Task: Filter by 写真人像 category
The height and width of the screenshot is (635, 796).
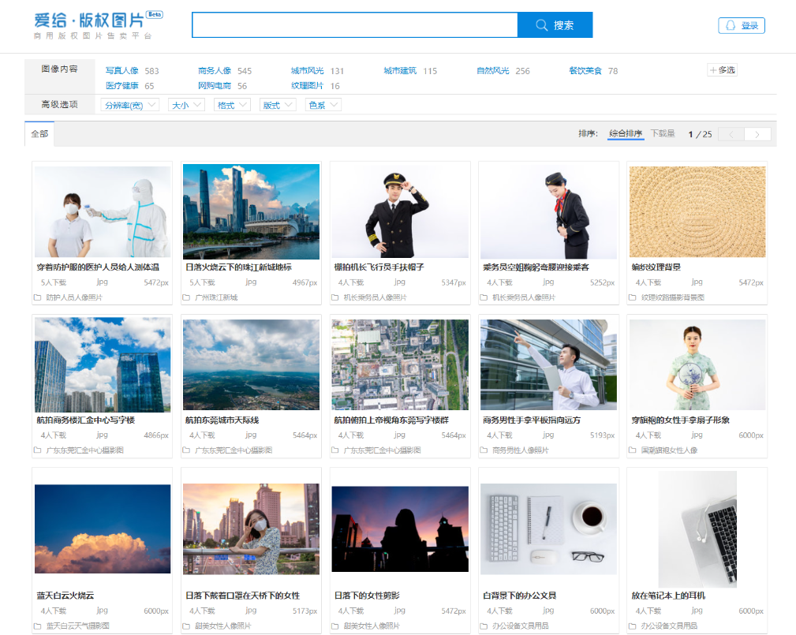Action: [121, 70]
